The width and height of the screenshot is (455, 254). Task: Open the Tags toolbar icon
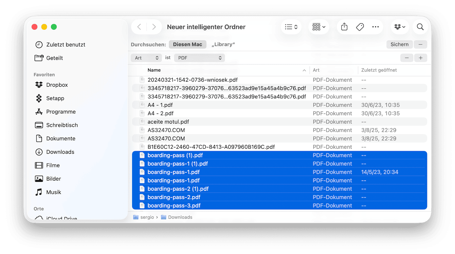pyautogui.click(x=360, y=27)
